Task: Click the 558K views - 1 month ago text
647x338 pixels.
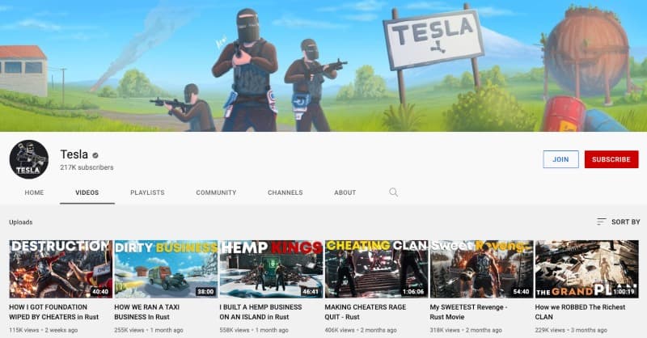Action: point(254,330)
